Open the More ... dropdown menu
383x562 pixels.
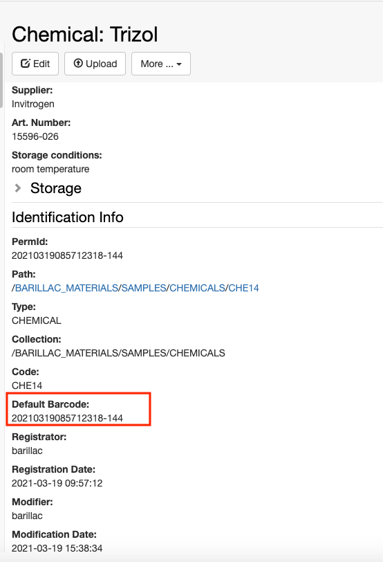[160, 64]
